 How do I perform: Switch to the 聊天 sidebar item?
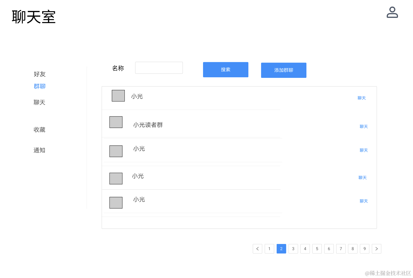[39, 102]
